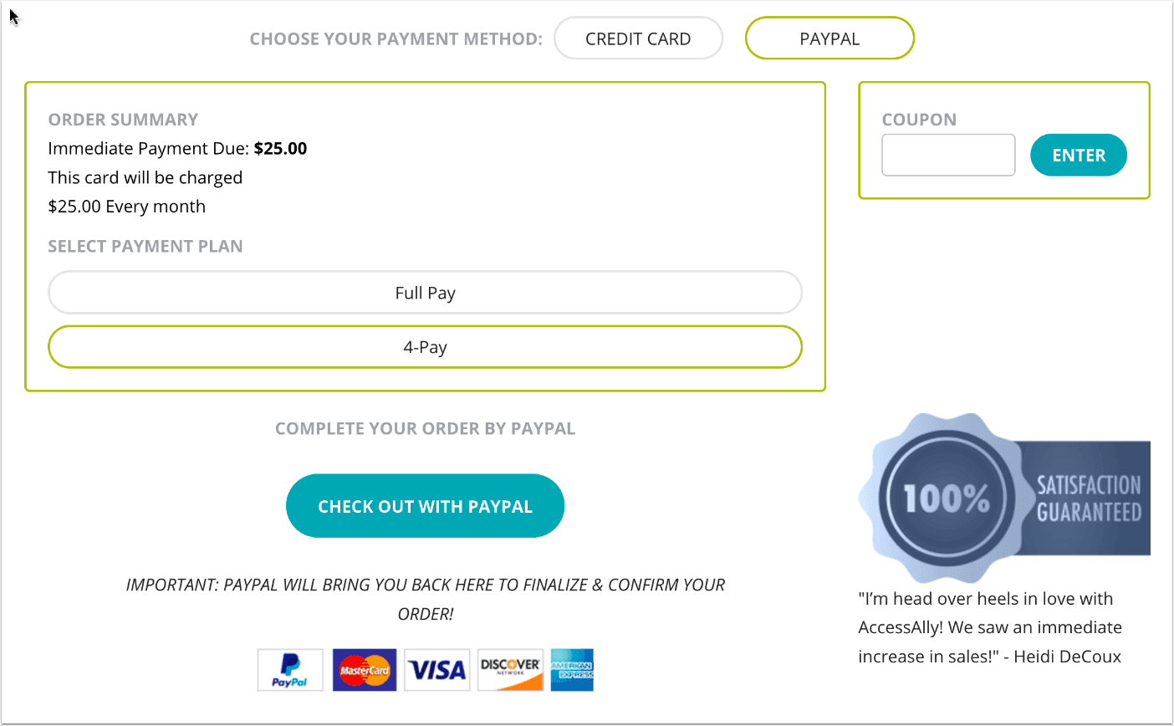Click Check Out With PayPal button
The height and width of the screenshot is (726, 1174).
(x=425, y=506)
